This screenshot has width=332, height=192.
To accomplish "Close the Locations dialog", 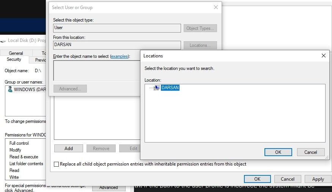I will tap(323, 56).
